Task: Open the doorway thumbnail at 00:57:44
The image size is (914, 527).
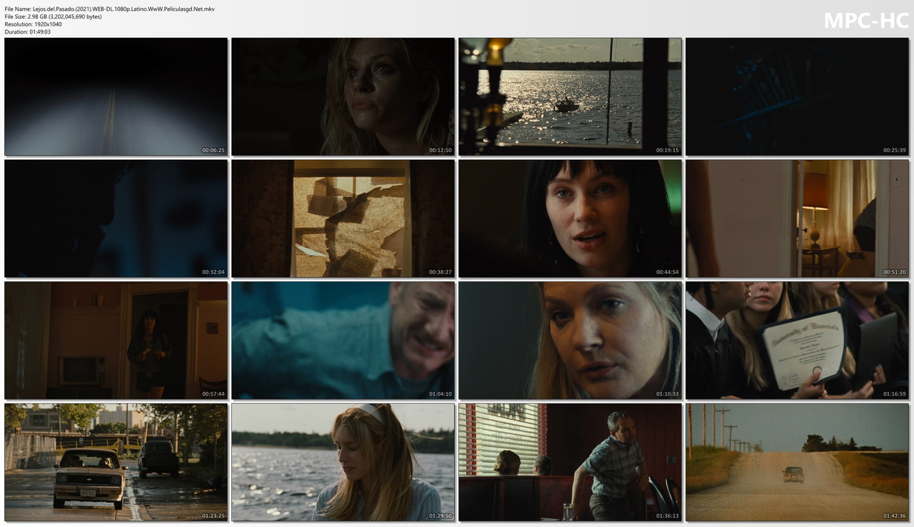Action: click(x=116, y=341)
